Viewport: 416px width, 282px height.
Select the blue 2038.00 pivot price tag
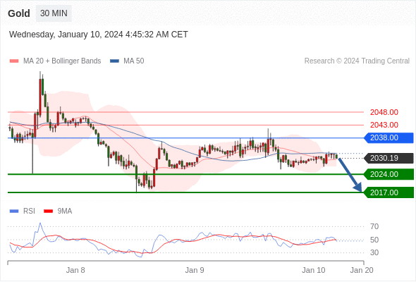point(389,138)
